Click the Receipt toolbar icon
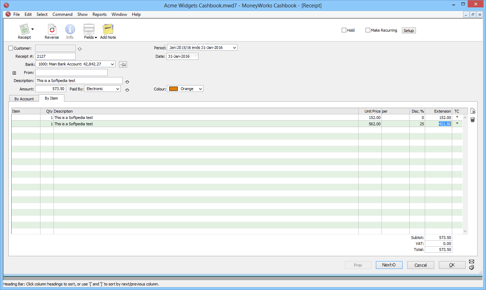The image size is (486, 290). (x=24, y=30)
